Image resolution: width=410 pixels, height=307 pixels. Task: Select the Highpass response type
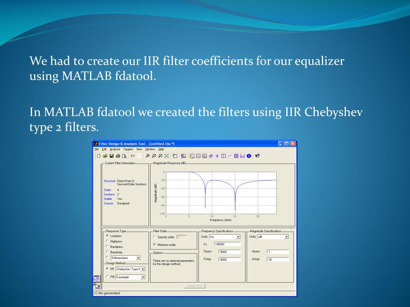(107, 241)
